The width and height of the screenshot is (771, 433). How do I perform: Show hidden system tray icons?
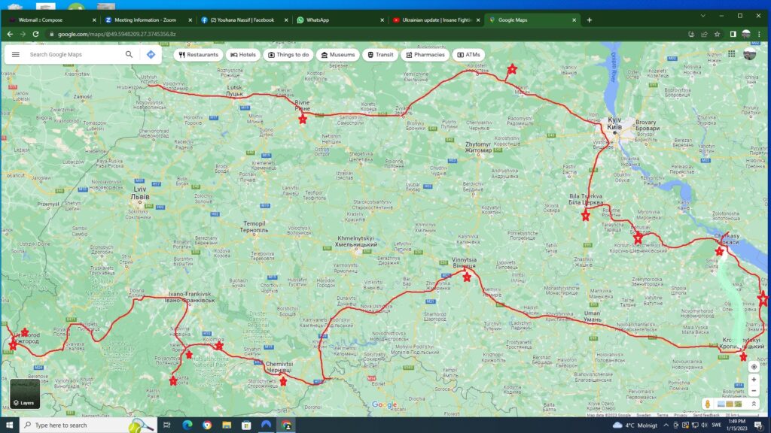(x=666, y=425)
